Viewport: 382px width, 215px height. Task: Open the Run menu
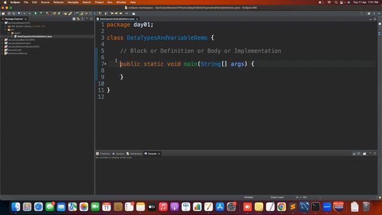(110, 2)
